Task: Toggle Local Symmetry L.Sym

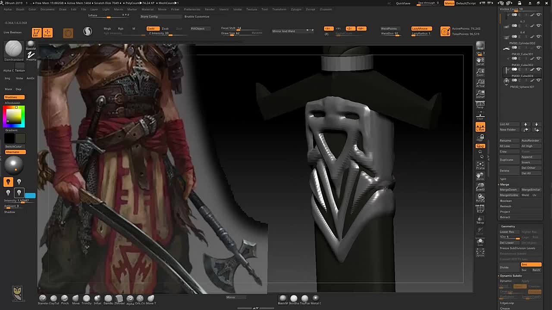Action: coord(480,127)
